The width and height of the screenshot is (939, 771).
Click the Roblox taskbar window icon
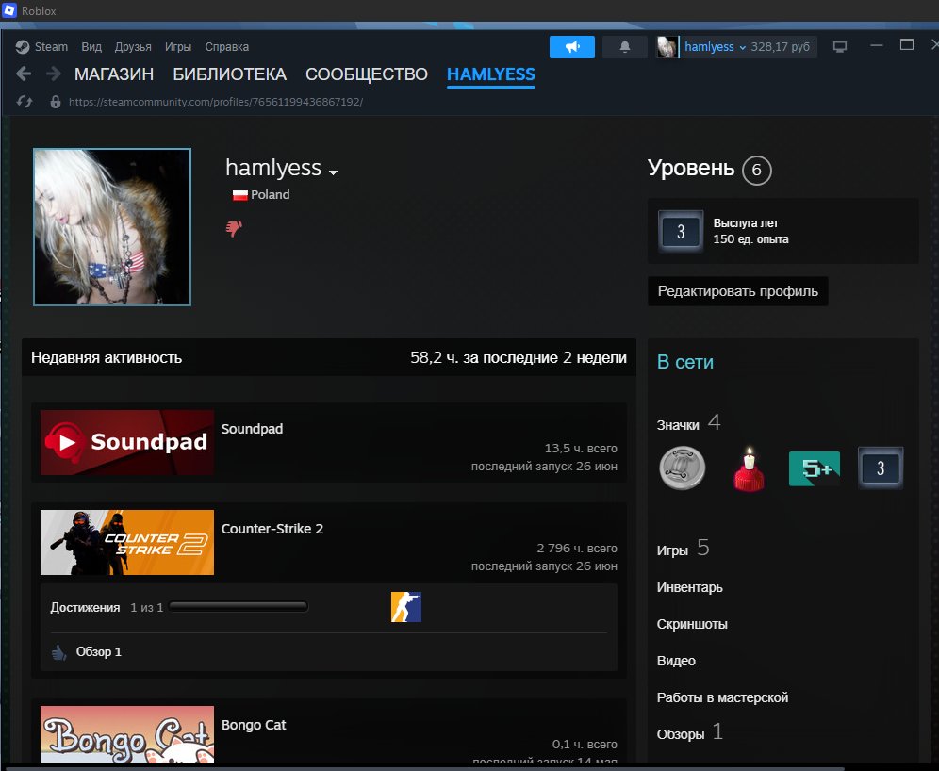pyautogui.click(x=9, y=10)
